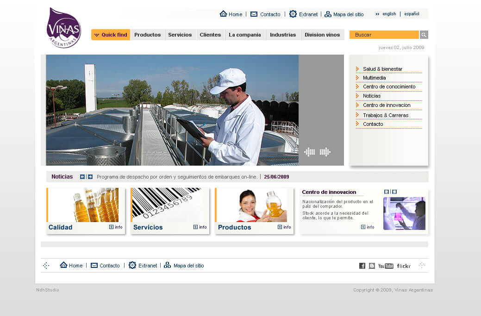
Task: Click the Extranet gear icon in header
Action: pos(293,14)
